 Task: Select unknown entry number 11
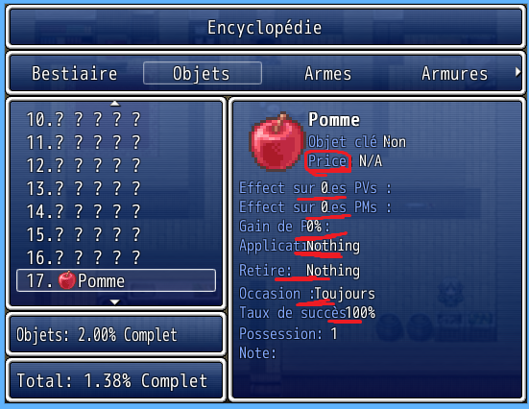[116, 142]
